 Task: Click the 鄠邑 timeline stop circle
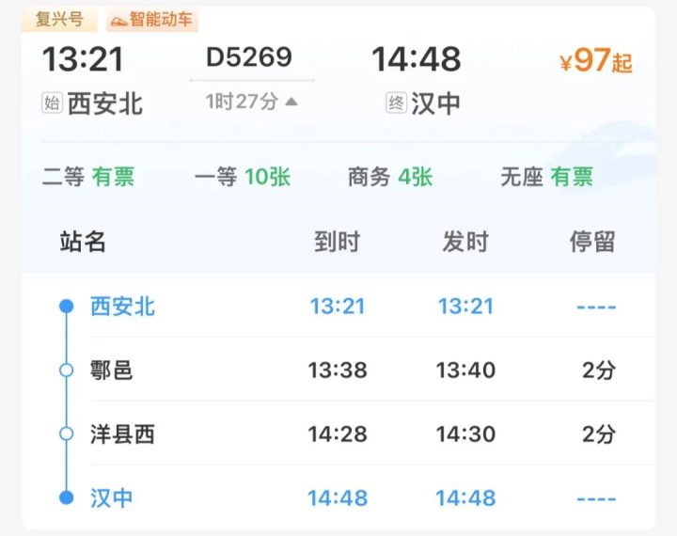(x=66, y=370)
